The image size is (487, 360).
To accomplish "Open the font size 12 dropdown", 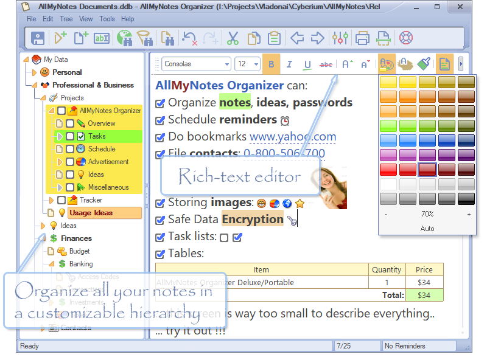I will (256, 64).
